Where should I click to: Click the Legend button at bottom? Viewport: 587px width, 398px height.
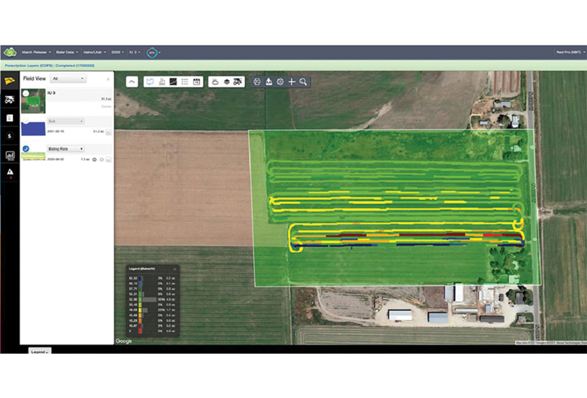(x=39, y=351)
